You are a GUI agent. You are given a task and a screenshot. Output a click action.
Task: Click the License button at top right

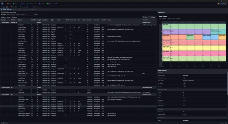coord(224,4)
